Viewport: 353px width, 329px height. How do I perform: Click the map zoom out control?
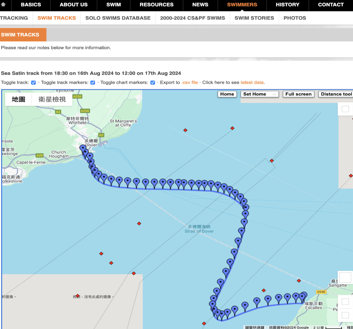(345, 315)
